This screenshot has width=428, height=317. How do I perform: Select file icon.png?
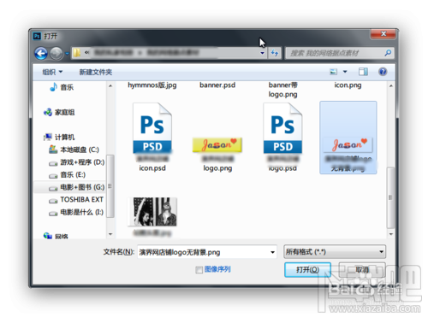[x=348, y=85]
